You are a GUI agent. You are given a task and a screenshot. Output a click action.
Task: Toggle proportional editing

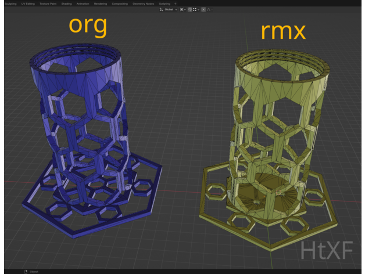[203, 10]
